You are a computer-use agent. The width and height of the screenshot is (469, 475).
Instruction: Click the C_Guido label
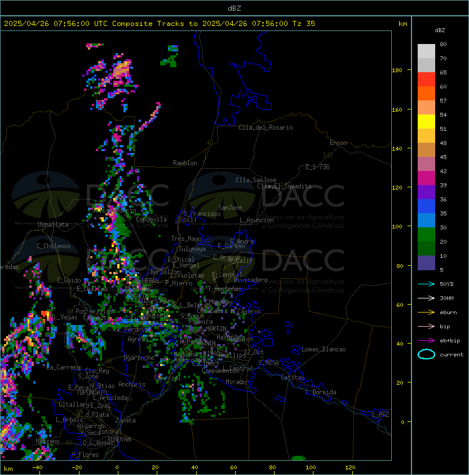(x=69, y=280)
